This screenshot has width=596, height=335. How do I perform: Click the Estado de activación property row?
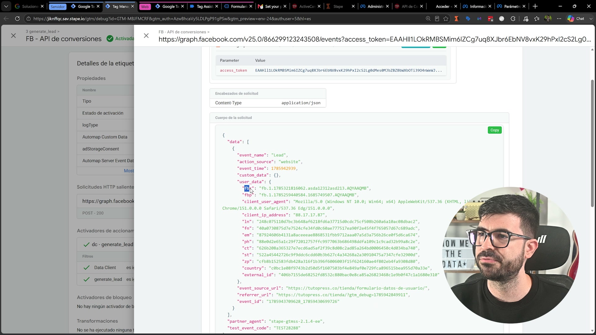106,113
